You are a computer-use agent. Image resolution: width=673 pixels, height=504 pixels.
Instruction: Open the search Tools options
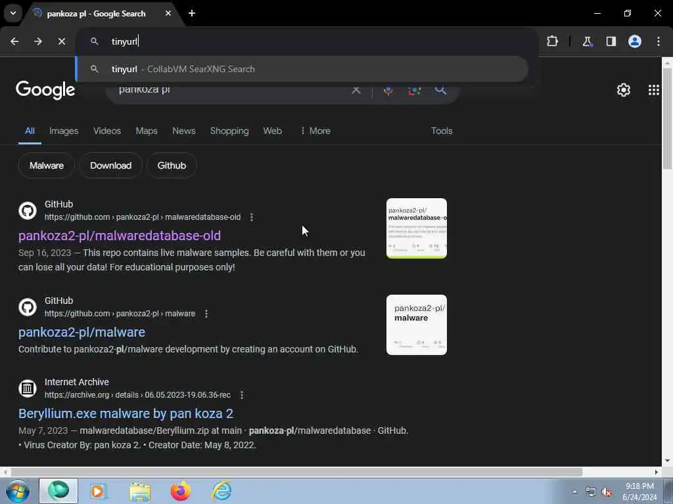[x=442, y=131]
